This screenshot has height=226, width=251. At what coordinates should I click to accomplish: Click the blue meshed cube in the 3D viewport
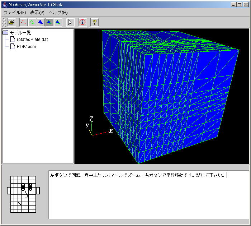pyautogui.click(x=170, y=97)
